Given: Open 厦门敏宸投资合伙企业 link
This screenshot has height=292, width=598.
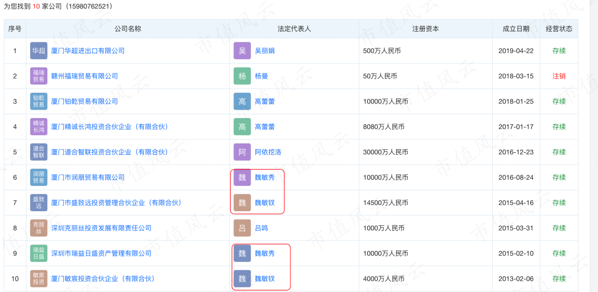Looking at the screenshot, I should (103, 279).
